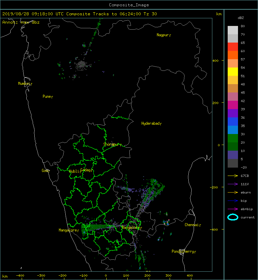Click the 111V purple arrow legend icon
258x280 pixels.
click(233, 184)
